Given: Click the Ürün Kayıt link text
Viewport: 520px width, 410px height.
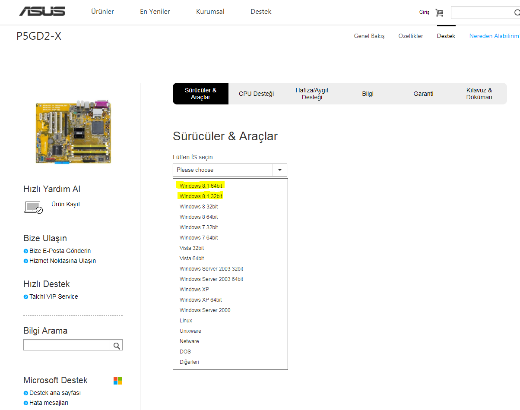Looking at the screenshot, I should pyautogui.click(x=66, y=204).
